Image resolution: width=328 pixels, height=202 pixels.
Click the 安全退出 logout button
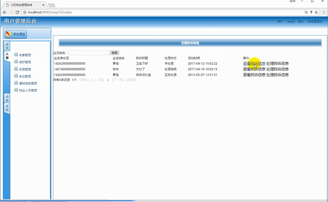(16, 34)
